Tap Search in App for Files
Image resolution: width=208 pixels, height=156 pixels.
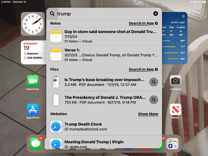click(x=143, y=69)
